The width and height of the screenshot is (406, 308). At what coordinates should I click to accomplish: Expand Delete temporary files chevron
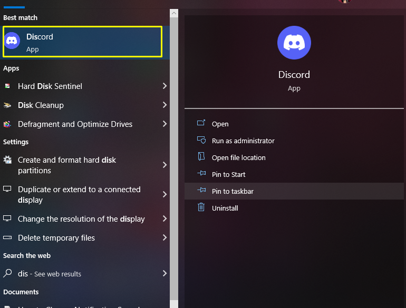(x=165, y=237)
